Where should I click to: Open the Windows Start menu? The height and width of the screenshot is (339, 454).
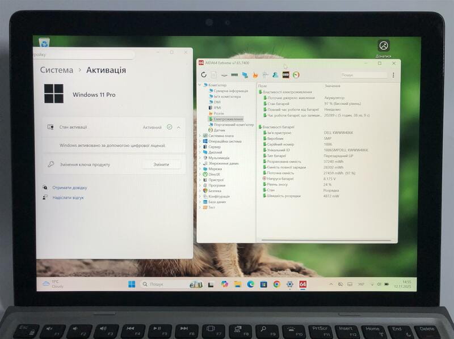click(132, 284)
